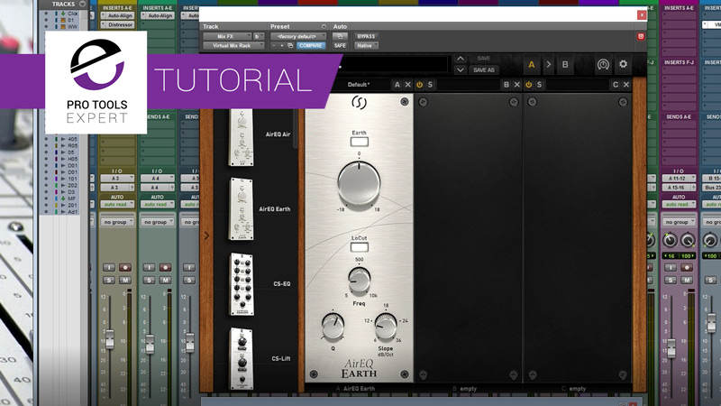
Task: Open A 11-12 input selector dropdown
Action: (x=679, y=179)
